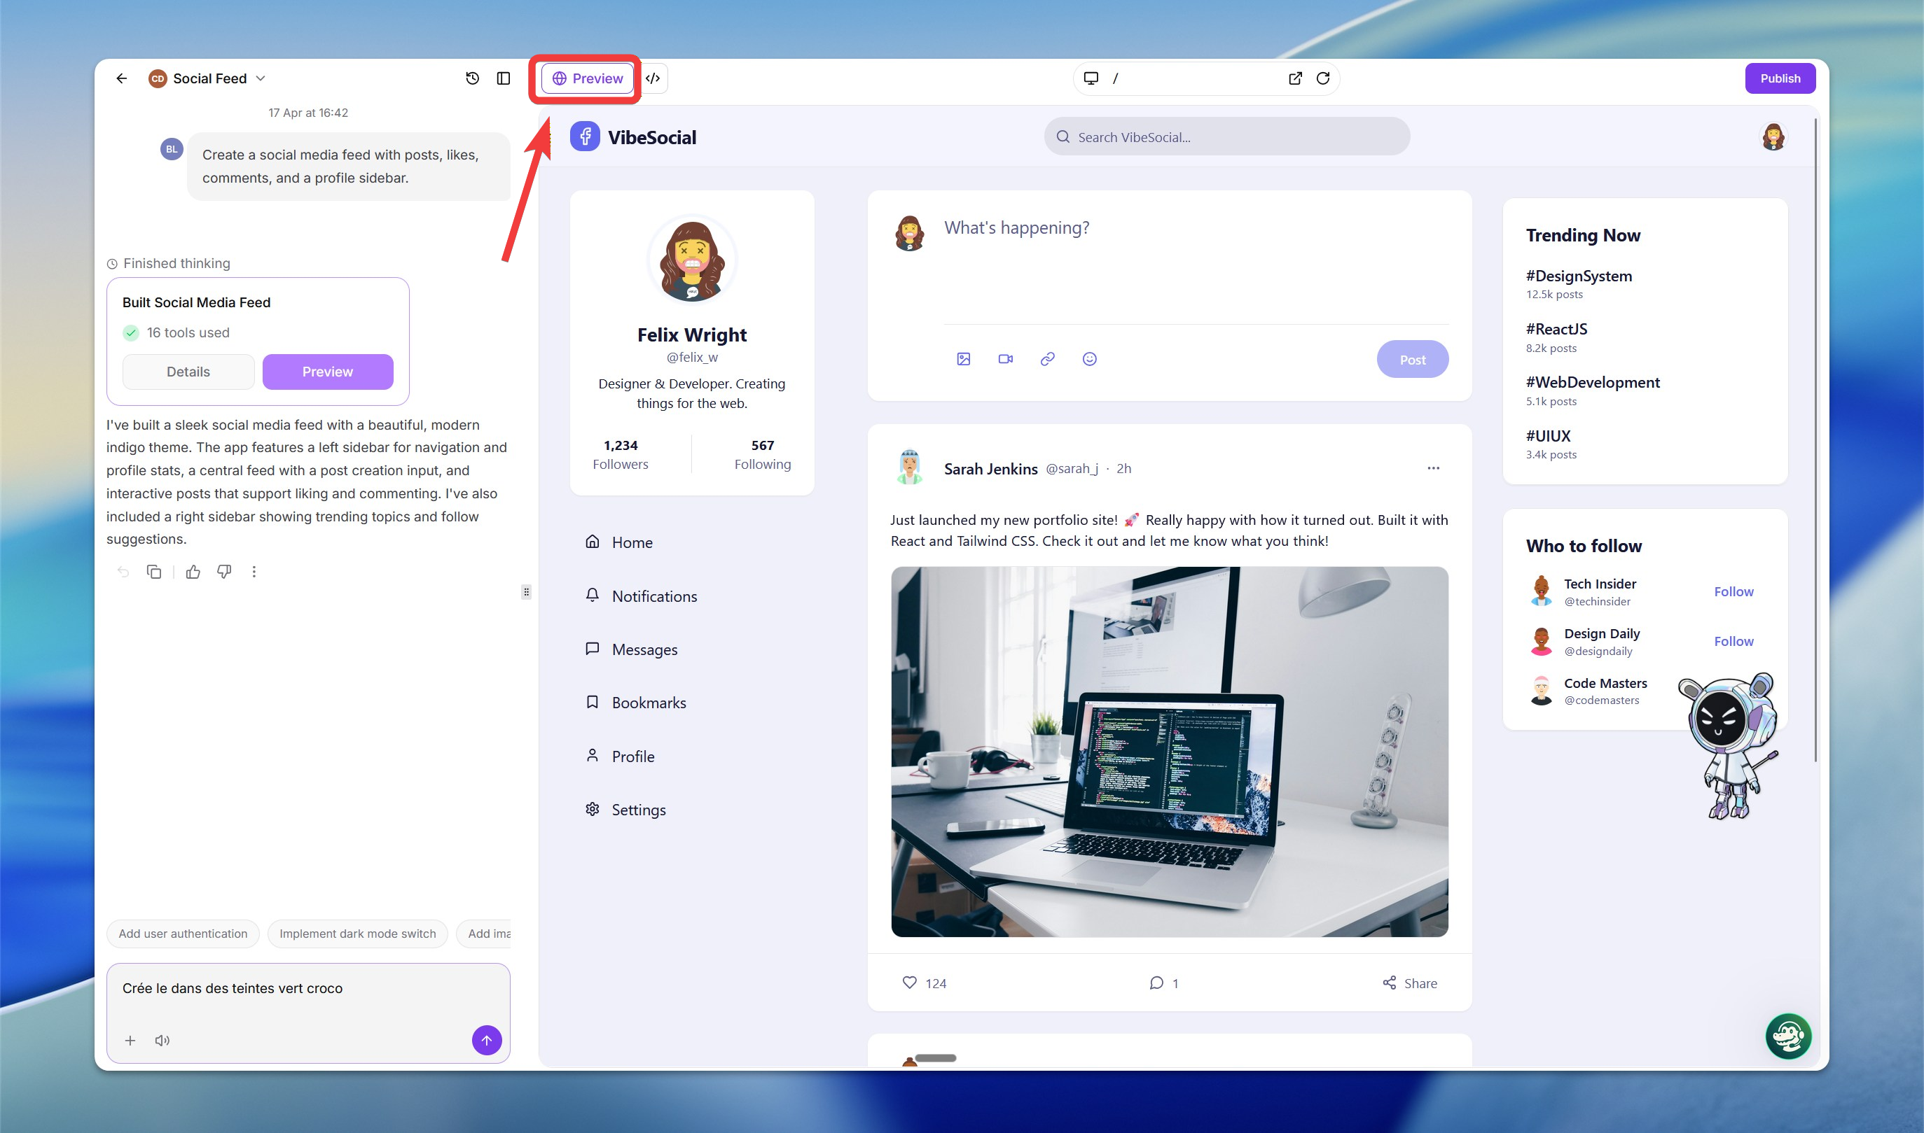This screenshot has height=1133, width=1924.
Task: Expand the 'Finished thinking' section
Action: (168, 263)
